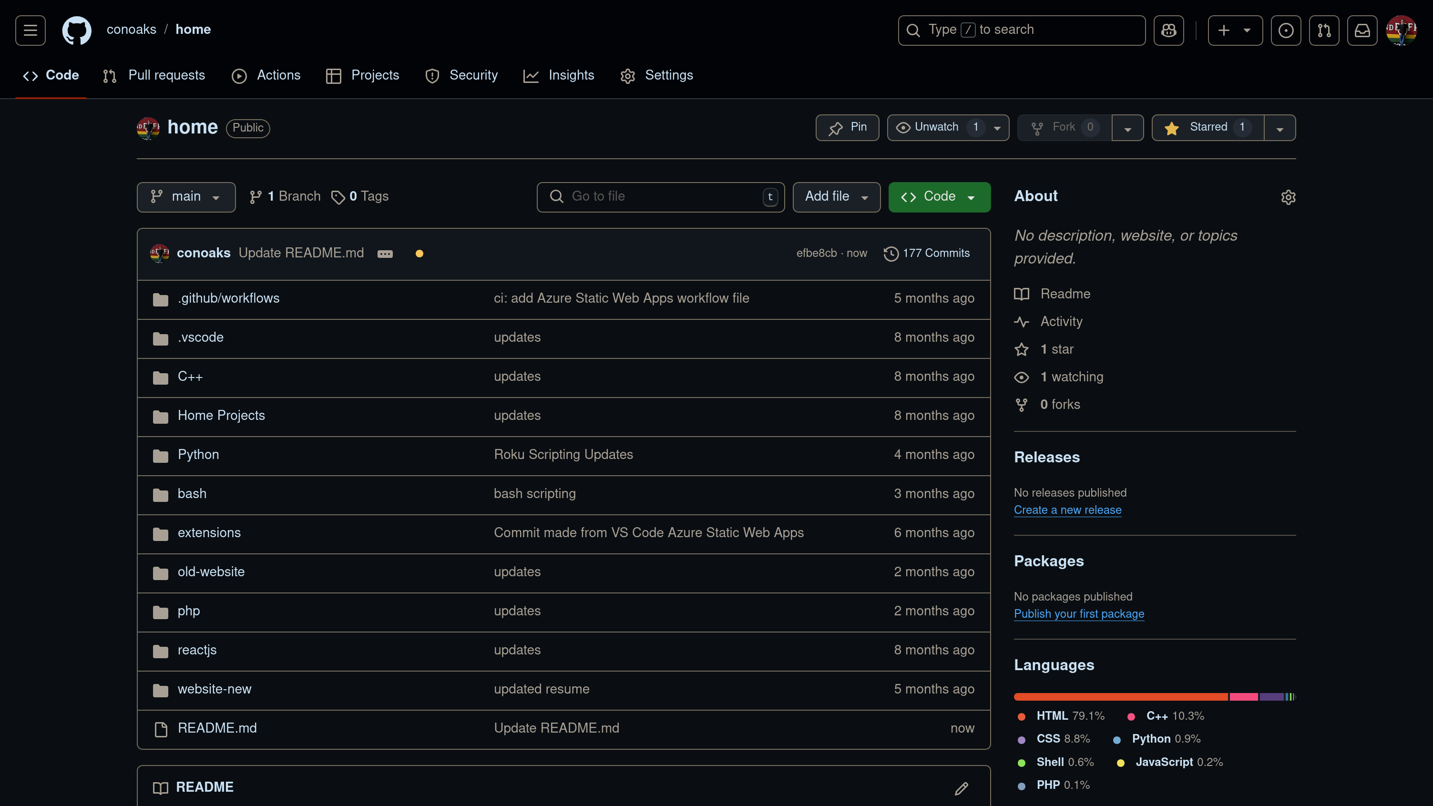View 1 watching watchers

click(1059, 377)
